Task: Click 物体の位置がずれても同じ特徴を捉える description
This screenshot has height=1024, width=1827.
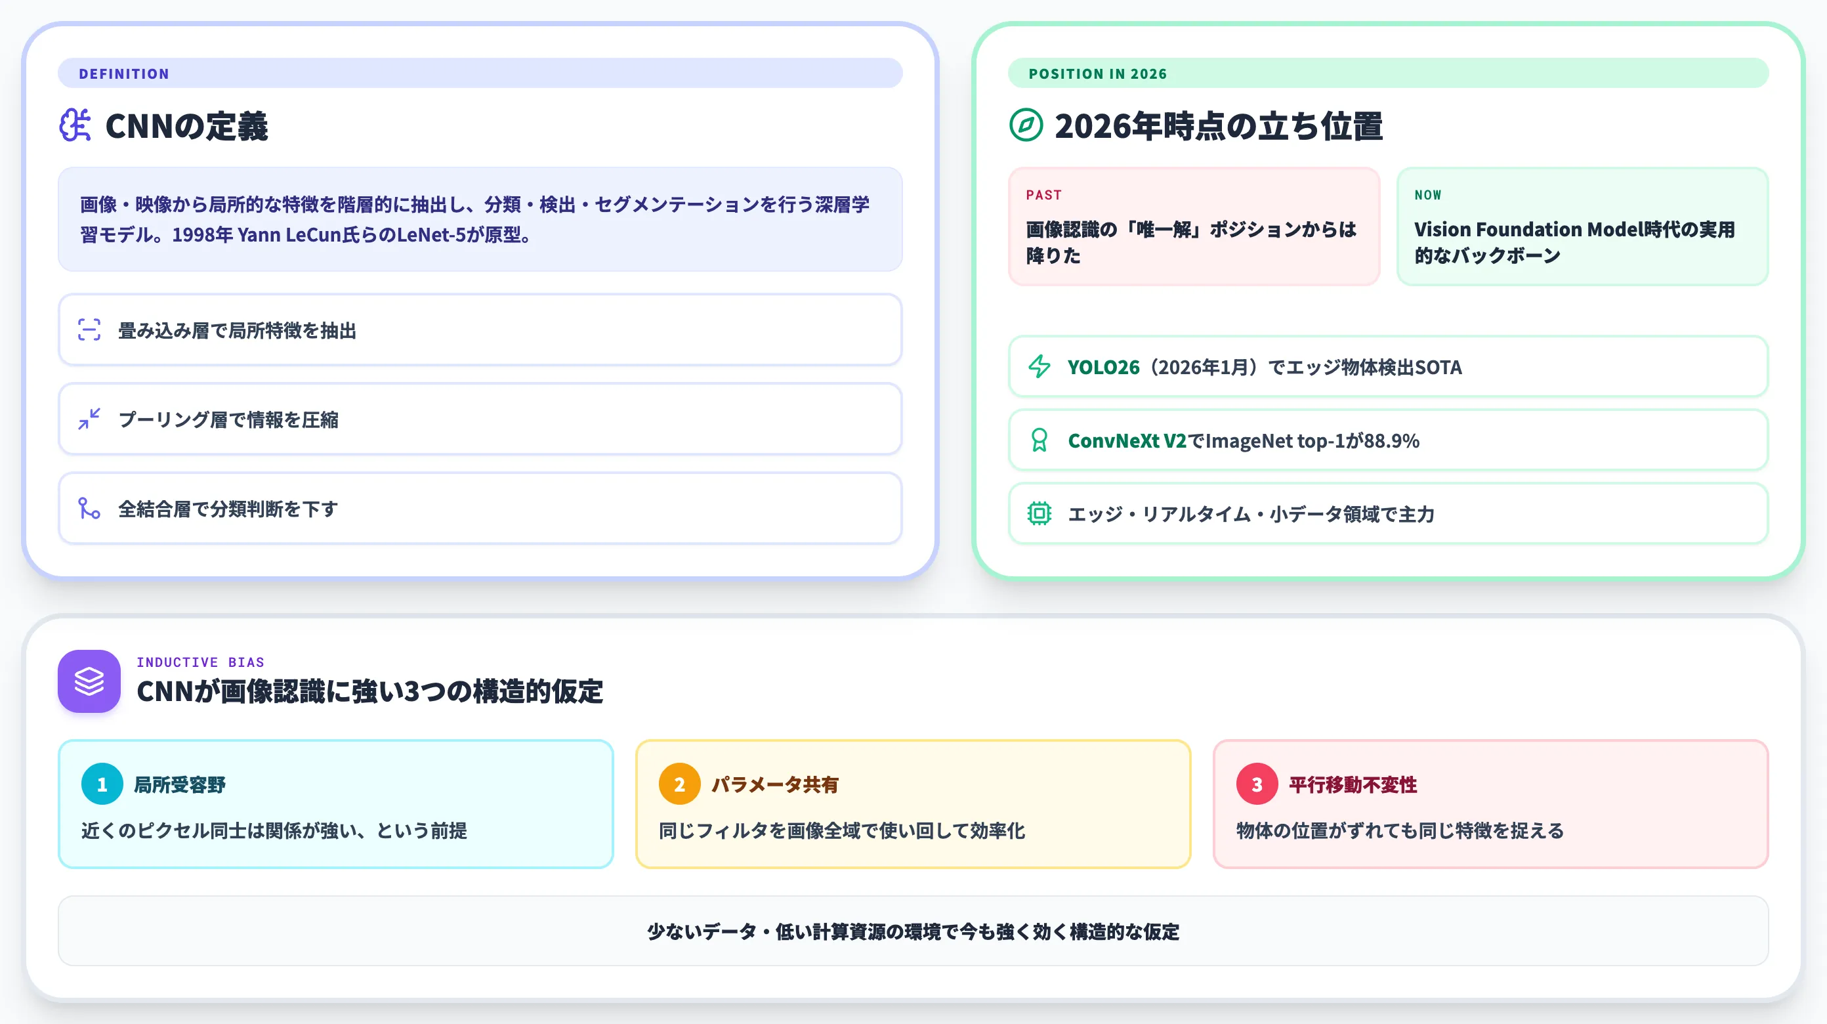Action: pos(1400,831)
